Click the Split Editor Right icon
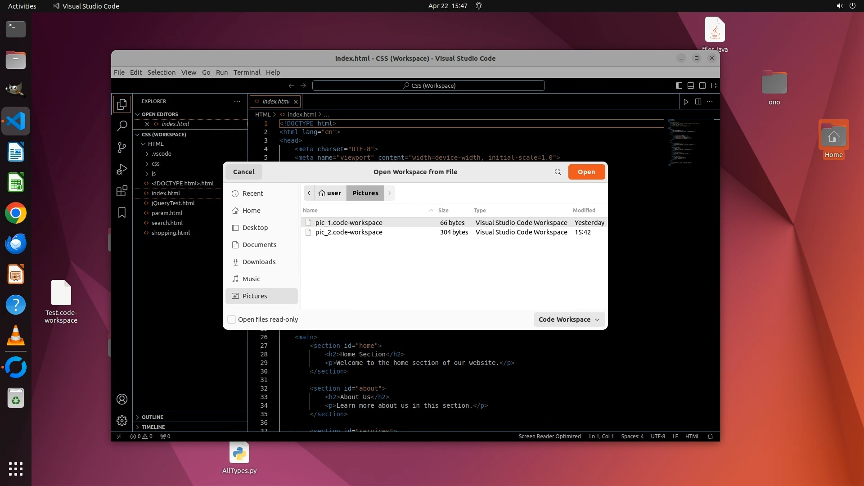 [x=698, y=102]
